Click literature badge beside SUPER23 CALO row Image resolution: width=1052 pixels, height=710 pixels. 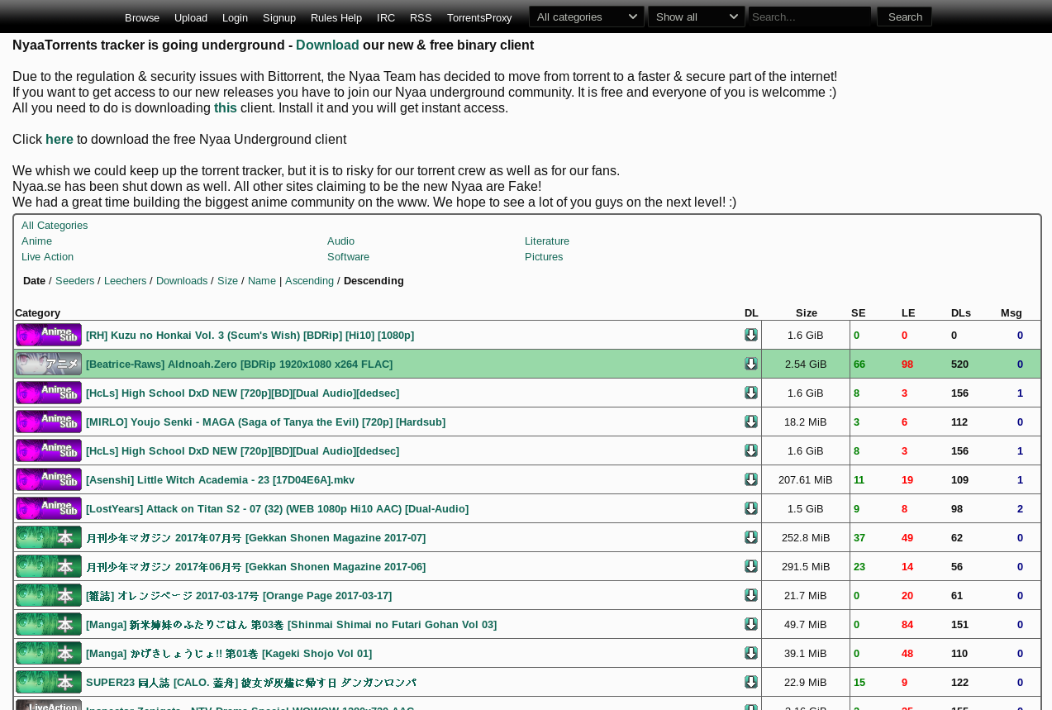[49, 682]
